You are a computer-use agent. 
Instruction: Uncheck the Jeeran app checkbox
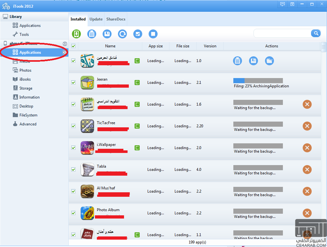(74, 83)
